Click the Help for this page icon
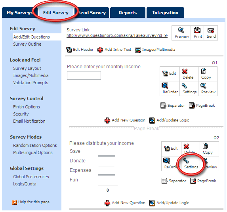227x212 pixels. click(15, 202)
